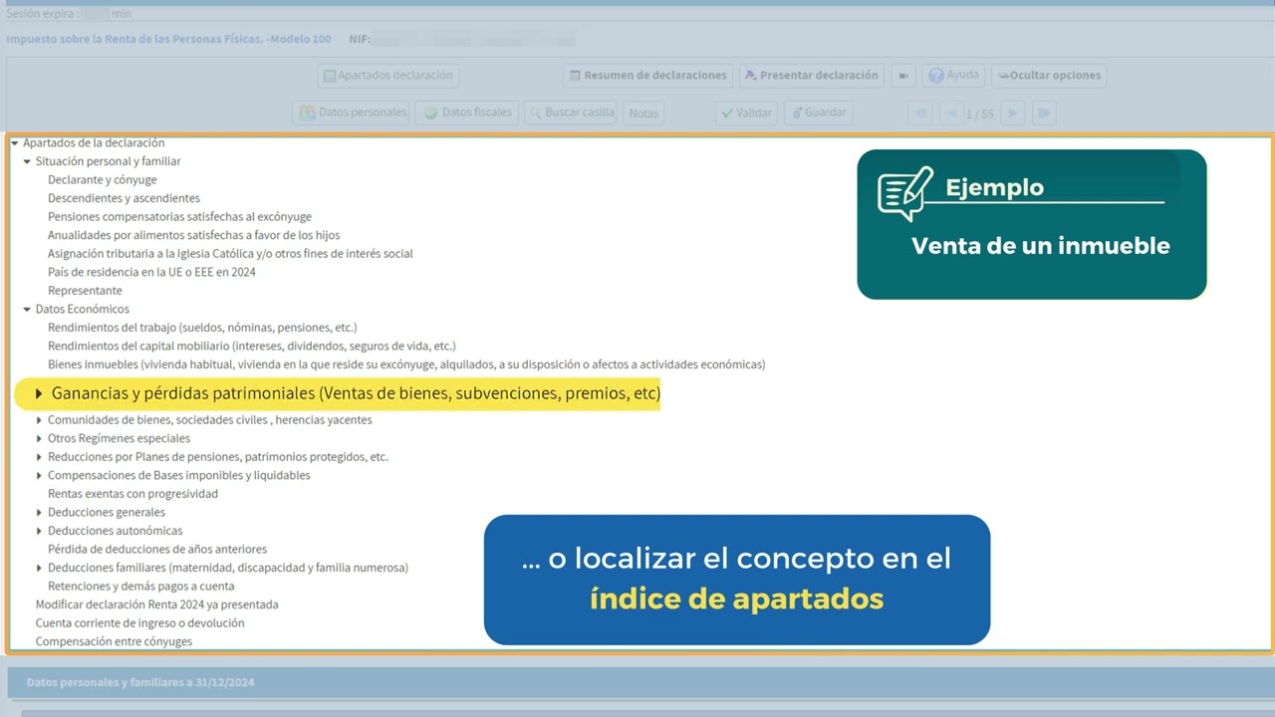1275x717 pixels.
Task: Collapse the Situación personal y familiar section
Action: (25, 160)
